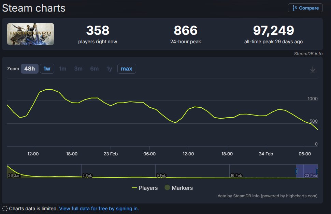Click left handle of navigator range
331x214 pixels.
(x=296, y=171)
